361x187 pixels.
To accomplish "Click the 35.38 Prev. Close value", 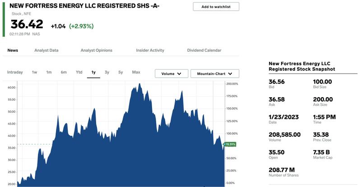I will pyautogui.click(x=321, y=135).
